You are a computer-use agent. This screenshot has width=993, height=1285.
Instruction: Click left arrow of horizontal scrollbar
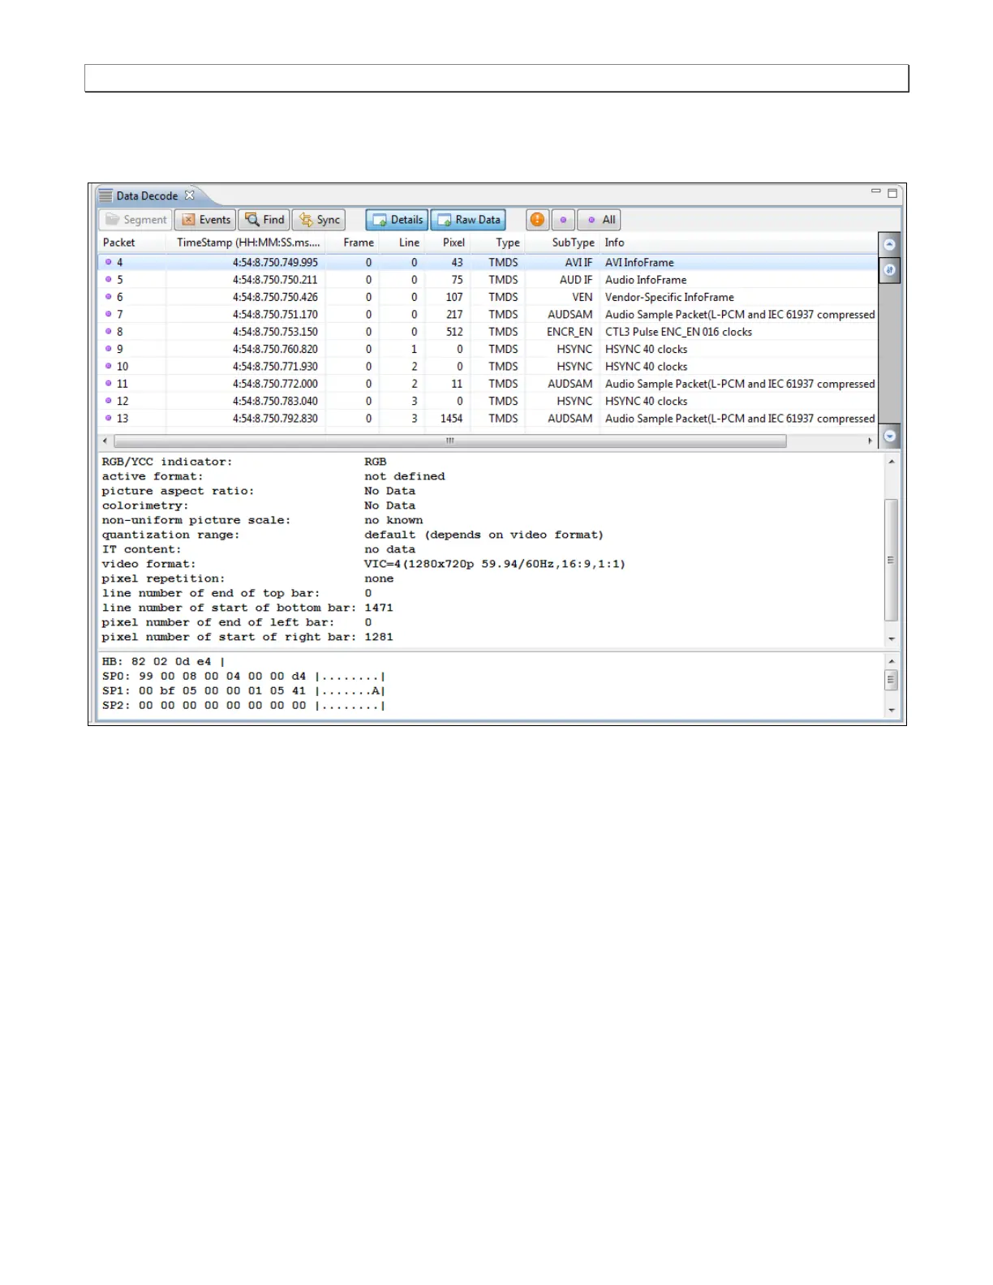coord(105,441)
